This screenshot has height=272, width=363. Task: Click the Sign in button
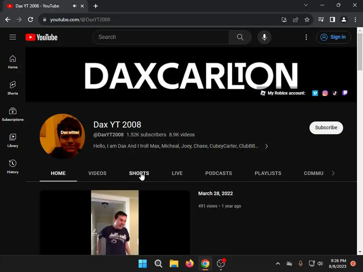(334, 37)
